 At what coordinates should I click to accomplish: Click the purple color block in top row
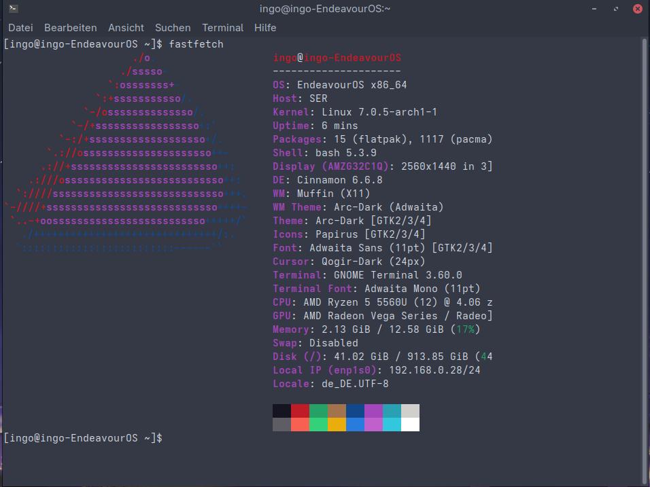(x=373, y=411)
